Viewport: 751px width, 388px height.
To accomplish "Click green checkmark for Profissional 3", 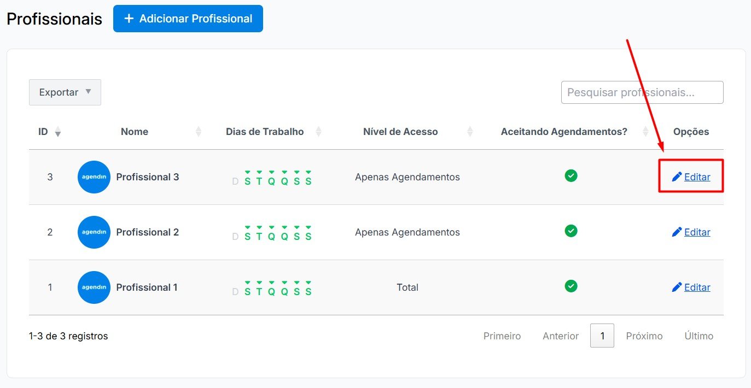I will pyautogui.click(x=571, y=176).
